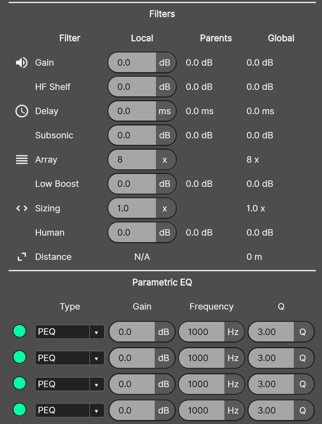
Task: Click the stacked lines Array icon
Action: pos(21,160)
